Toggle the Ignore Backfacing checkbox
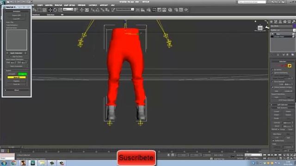296x166 pixels. coord(272,73)
